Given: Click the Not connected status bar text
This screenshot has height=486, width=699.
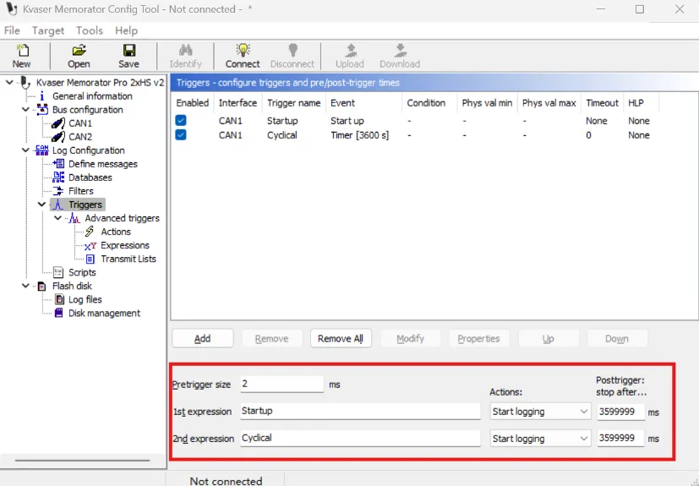Looking at the screenshot, I should [226, 481].
